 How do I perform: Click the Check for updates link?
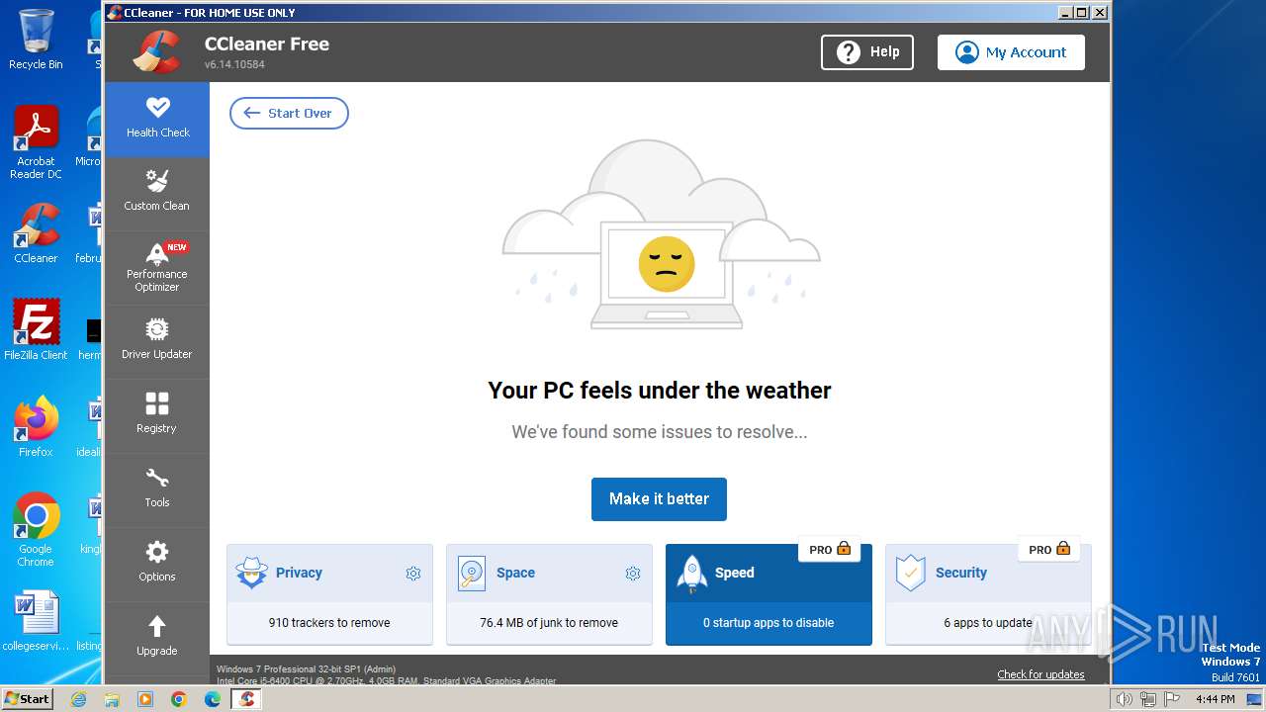tap(1040, 674)
